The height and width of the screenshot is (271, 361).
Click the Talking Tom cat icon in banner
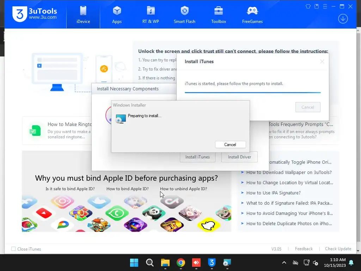(x=224, y=213)
